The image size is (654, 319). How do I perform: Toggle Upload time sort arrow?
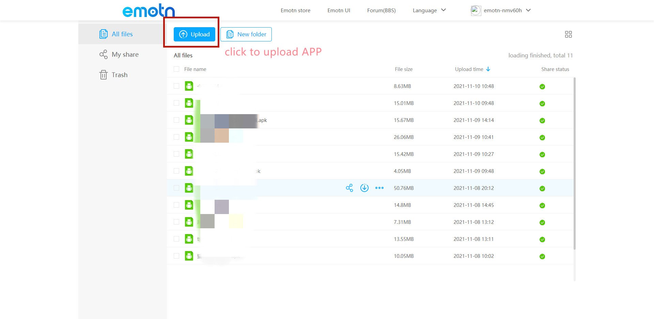[x=488, y=69]
